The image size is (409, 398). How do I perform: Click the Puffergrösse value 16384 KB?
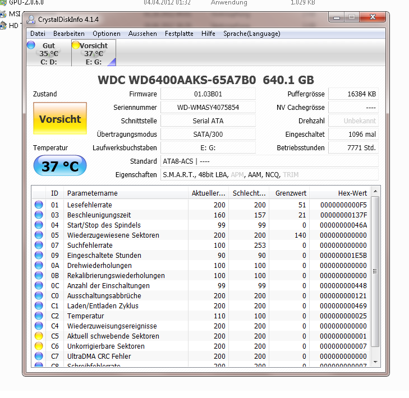coord(353,94)
